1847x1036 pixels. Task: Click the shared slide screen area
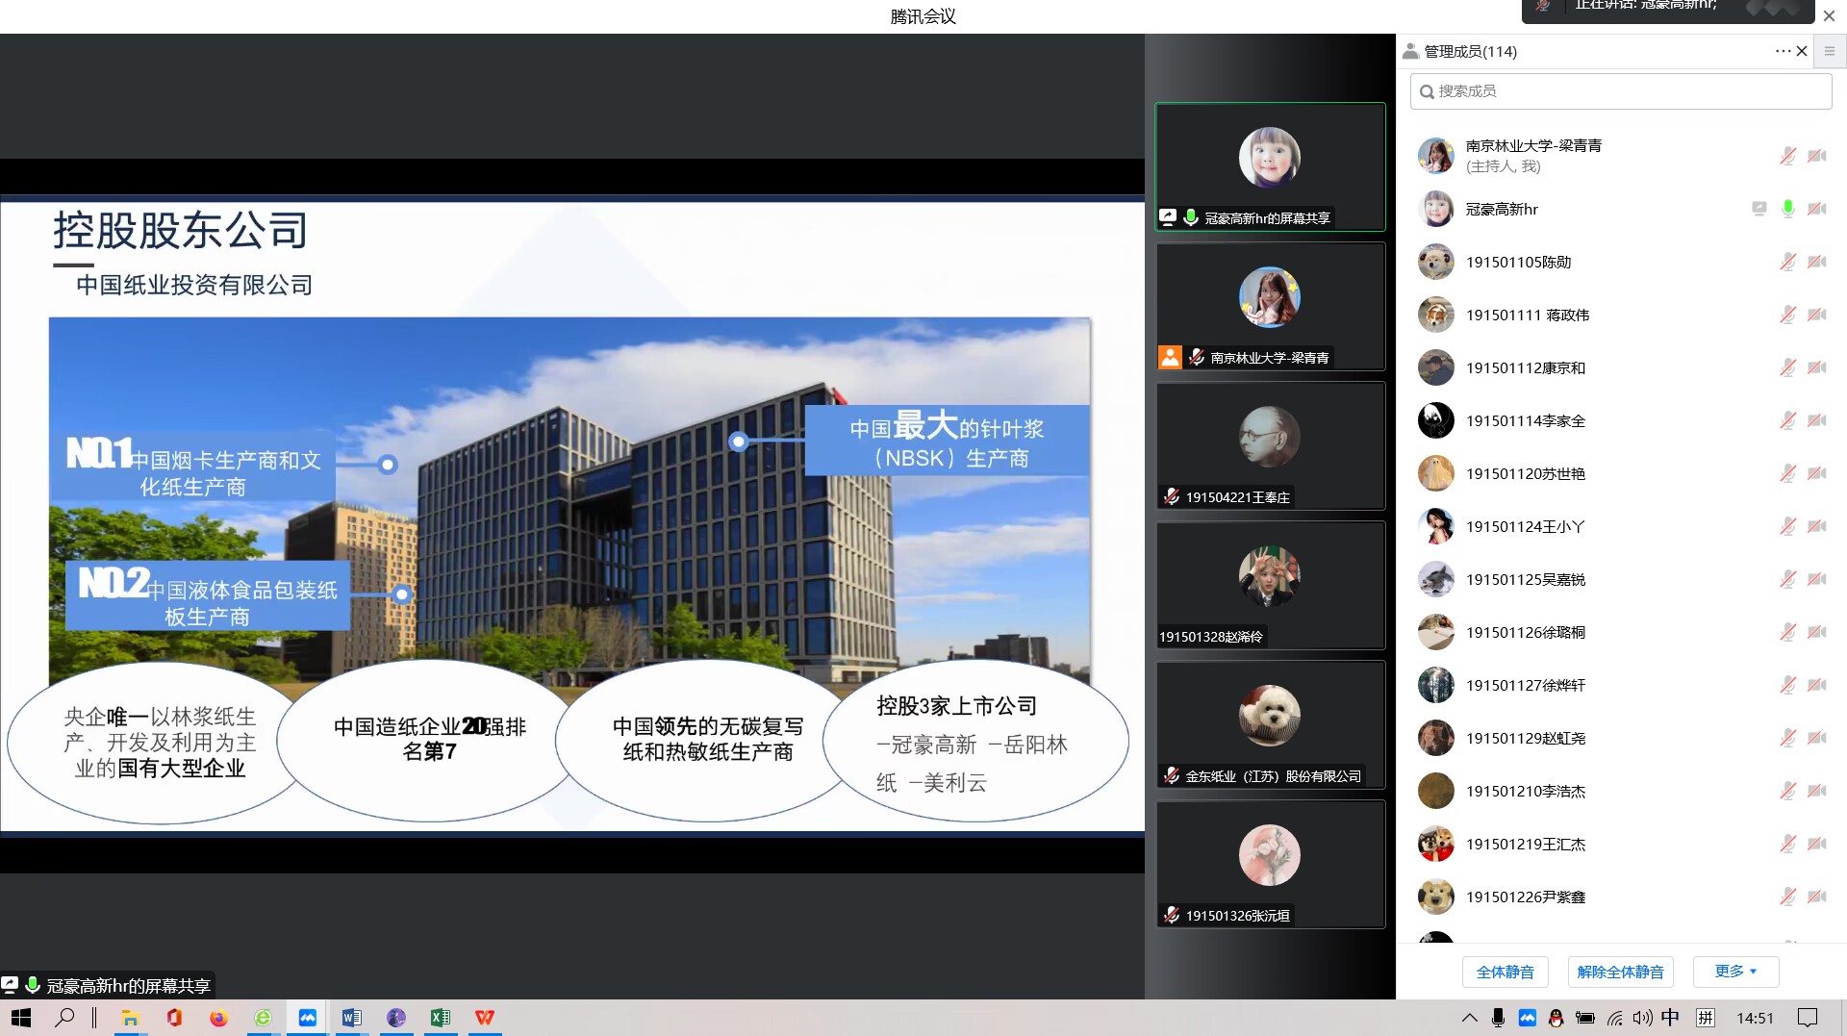[x=572, y=515]
